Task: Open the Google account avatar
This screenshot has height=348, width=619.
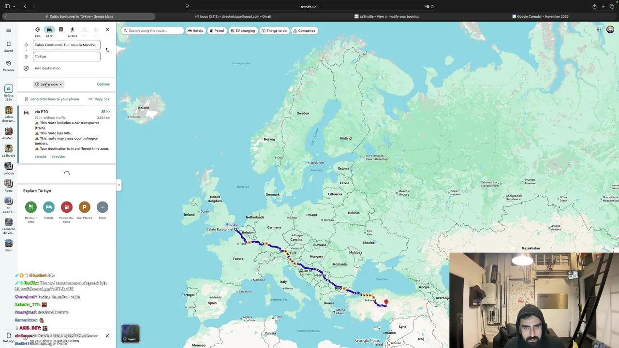Action: pyautogui.click(x=611, y=30)
